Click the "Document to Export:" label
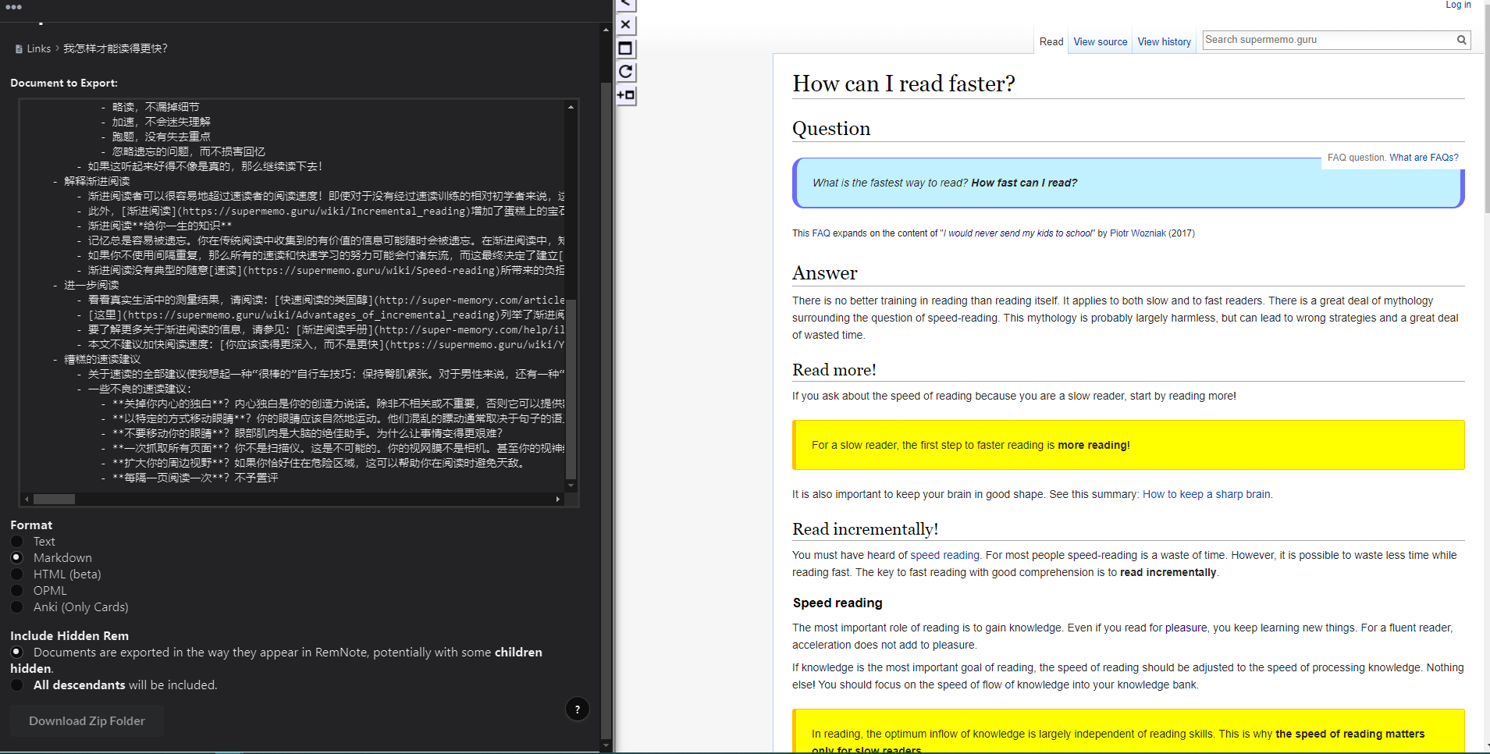 (x=64, y=84)
